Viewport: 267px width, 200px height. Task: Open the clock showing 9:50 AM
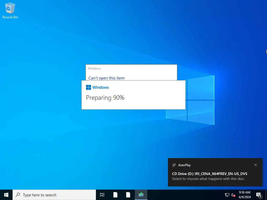tap(245, 195)
